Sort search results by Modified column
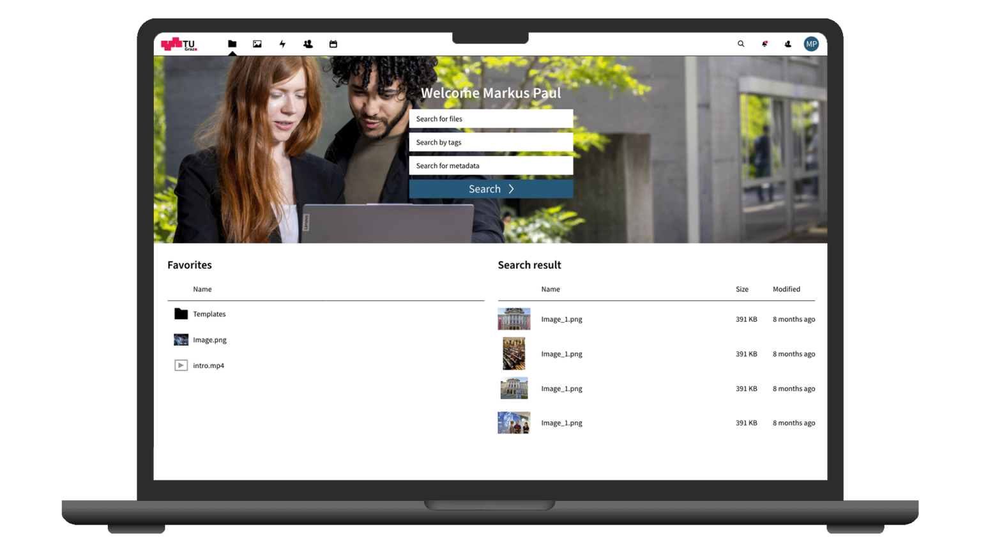The width and height of the screenshot is (981, 552). pyautogui.click(x=786, y=289)
